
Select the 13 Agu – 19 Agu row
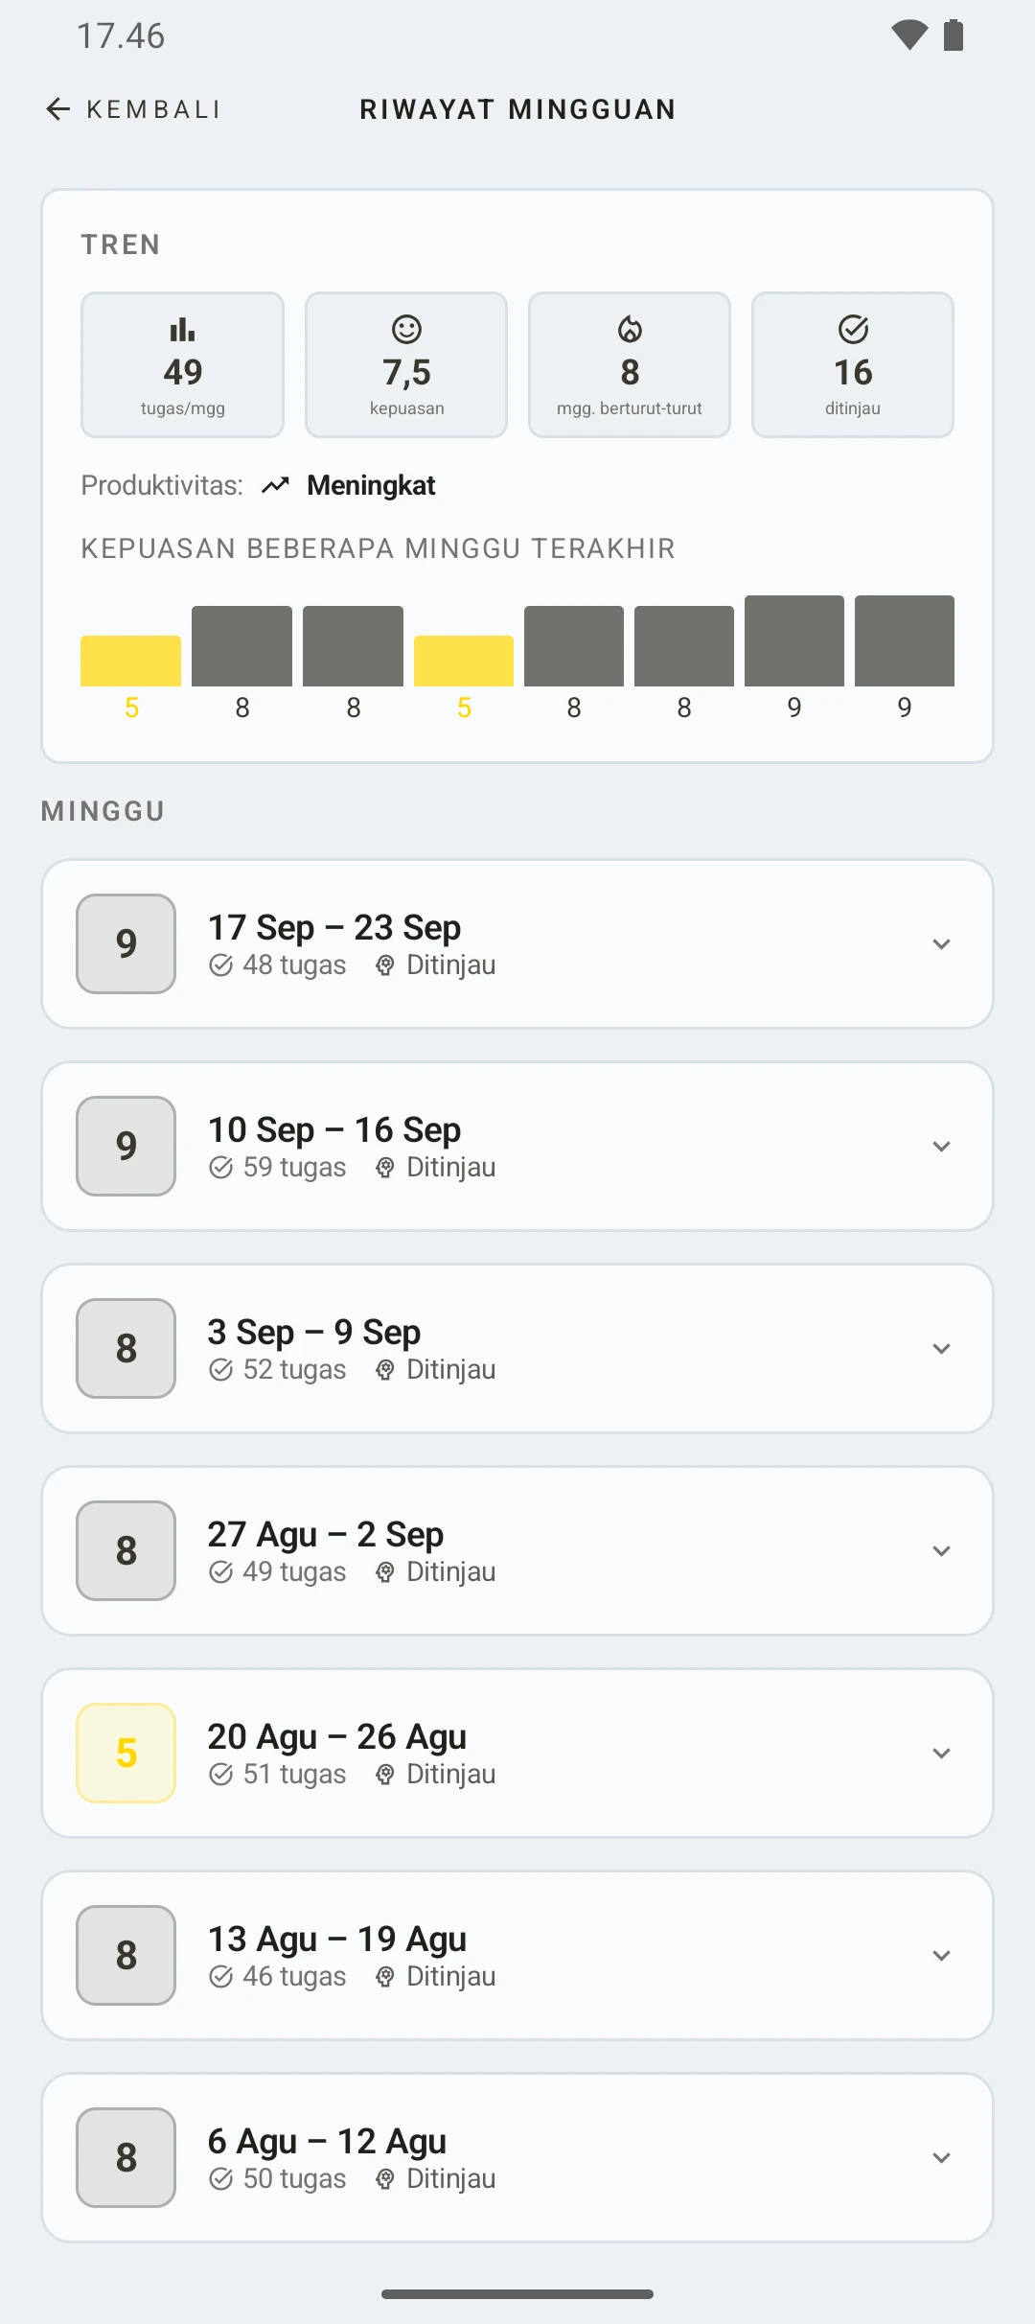point(517,1956)
